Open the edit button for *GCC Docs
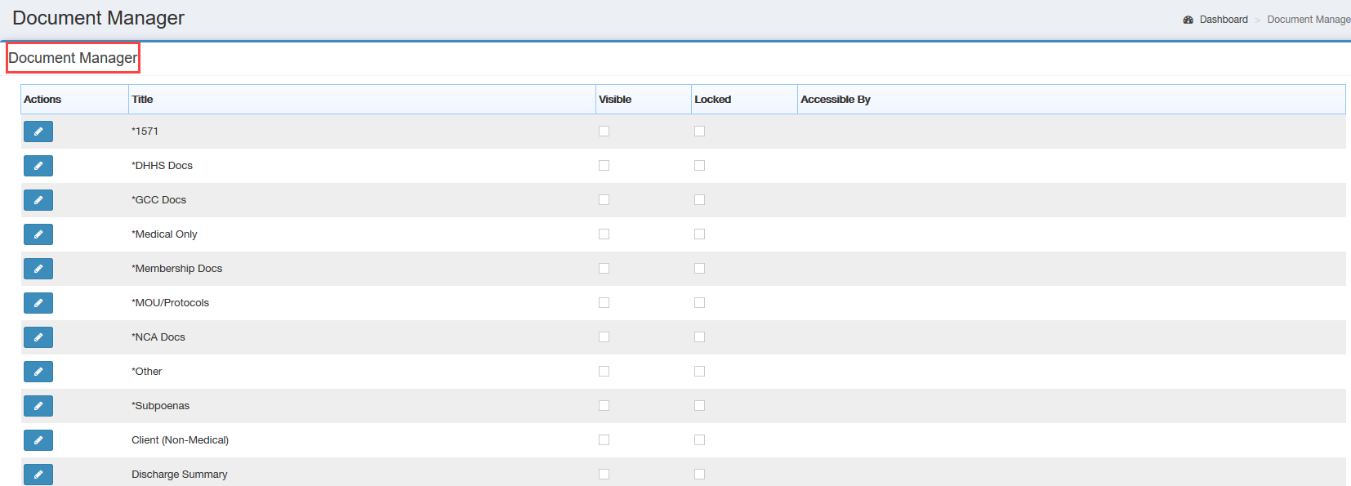Viewport: 1351px width, 486px height. tap(38, 200)
